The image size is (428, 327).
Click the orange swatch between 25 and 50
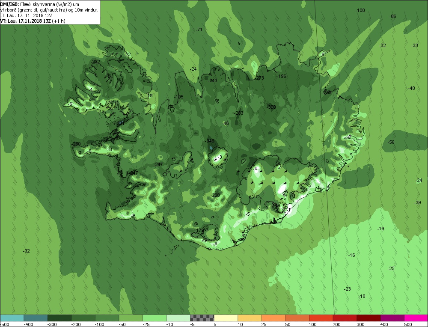[273, 318]
